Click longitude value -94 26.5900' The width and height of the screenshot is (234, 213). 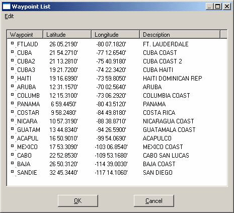coord(111,130)
